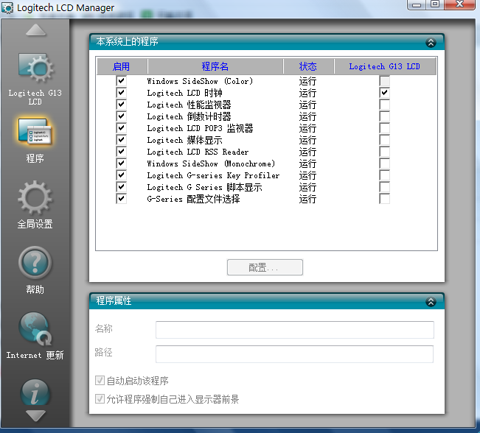Toggle enable for Logitech G-series Key Profiler

pyautogui.click(x=121, y=175)
